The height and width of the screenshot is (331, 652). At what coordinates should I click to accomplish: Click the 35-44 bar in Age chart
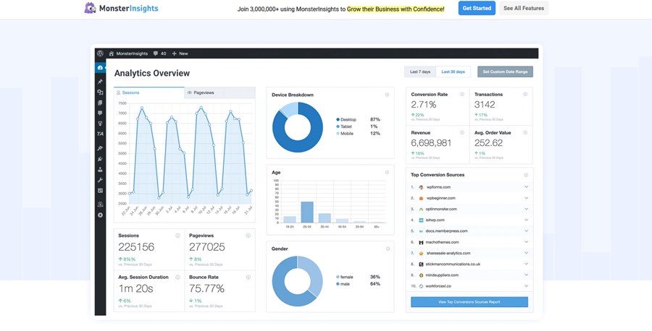[x=325, y=218]
